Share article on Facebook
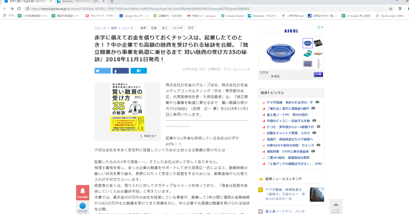409x214 pixels. [121, 71]
